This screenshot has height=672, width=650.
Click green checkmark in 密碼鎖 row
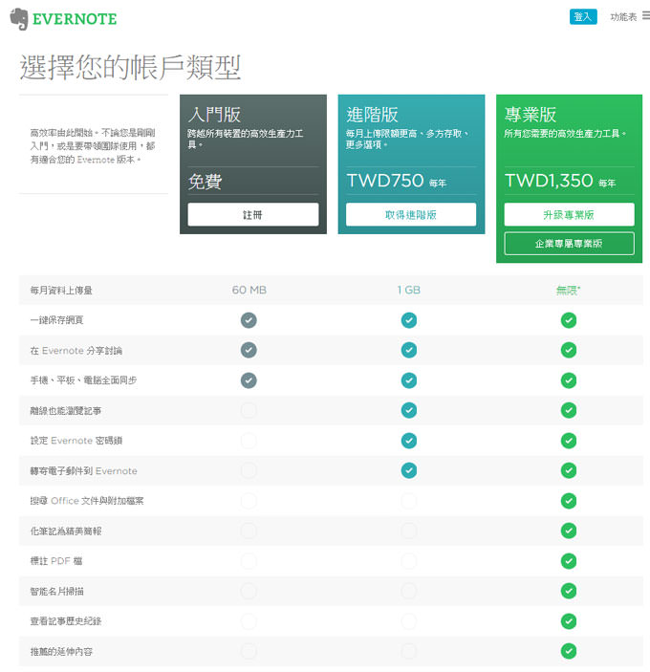click(569, 441)
